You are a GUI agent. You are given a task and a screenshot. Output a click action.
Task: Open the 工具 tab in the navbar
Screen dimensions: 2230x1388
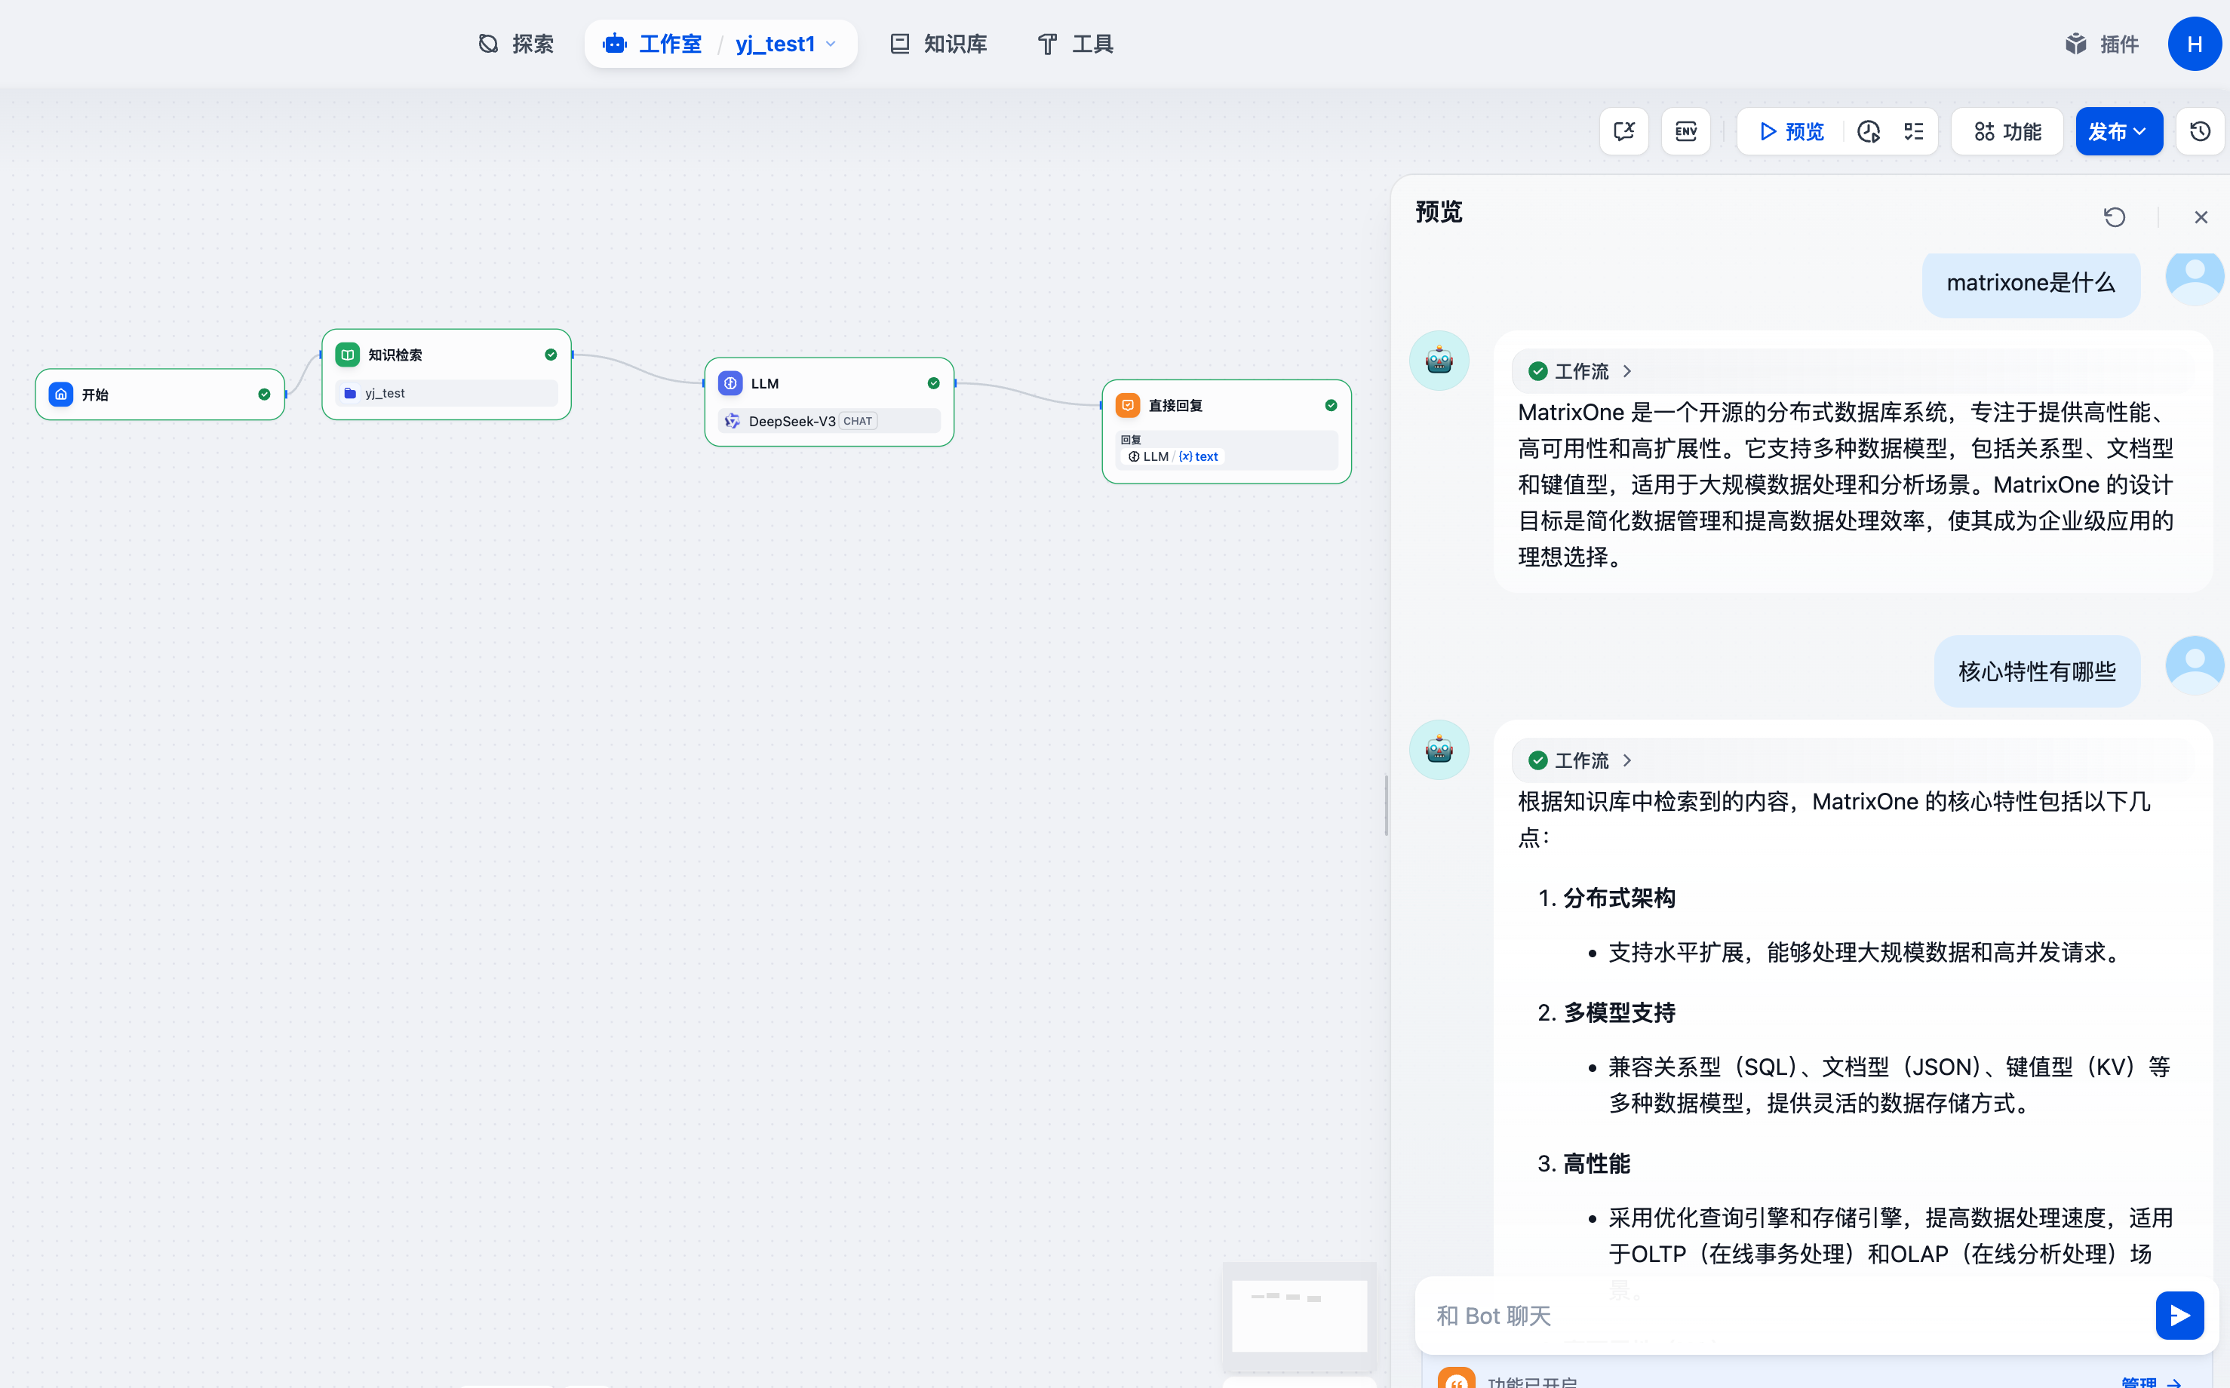[x=1074, y=43]
